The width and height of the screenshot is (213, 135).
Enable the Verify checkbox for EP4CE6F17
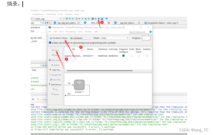[x=132, y=56]
